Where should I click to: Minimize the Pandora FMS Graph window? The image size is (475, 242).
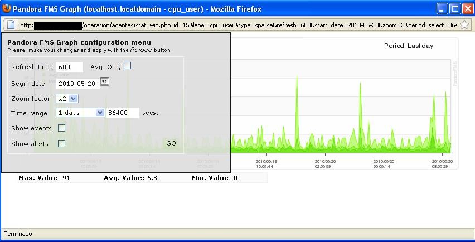click(442, 9)
